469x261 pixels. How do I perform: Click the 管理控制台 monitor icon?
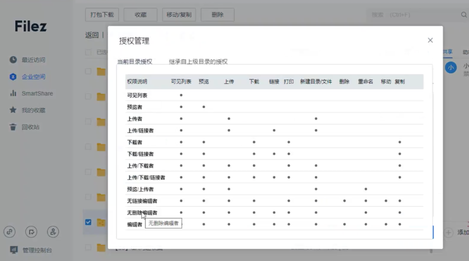pyautogui.click(x=14, y=250)
